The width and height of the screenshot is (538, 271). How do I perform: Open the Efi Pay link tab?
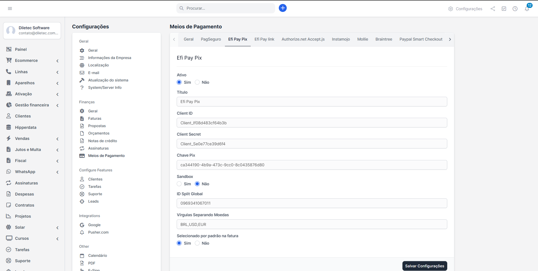(x=264, y=39)
